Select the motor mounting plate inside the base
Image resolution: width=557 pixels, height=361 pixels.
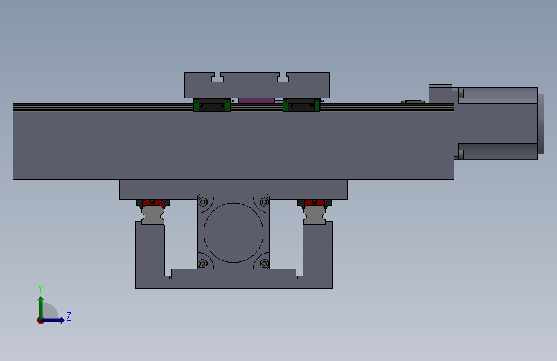(x=233, y=274)
